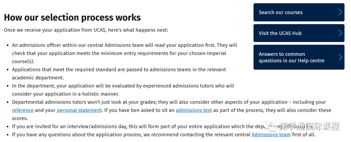Click the bullet about admissions officer reading application
The height and width of the screenshot is (142, 351).
click(x=125, y=53)
